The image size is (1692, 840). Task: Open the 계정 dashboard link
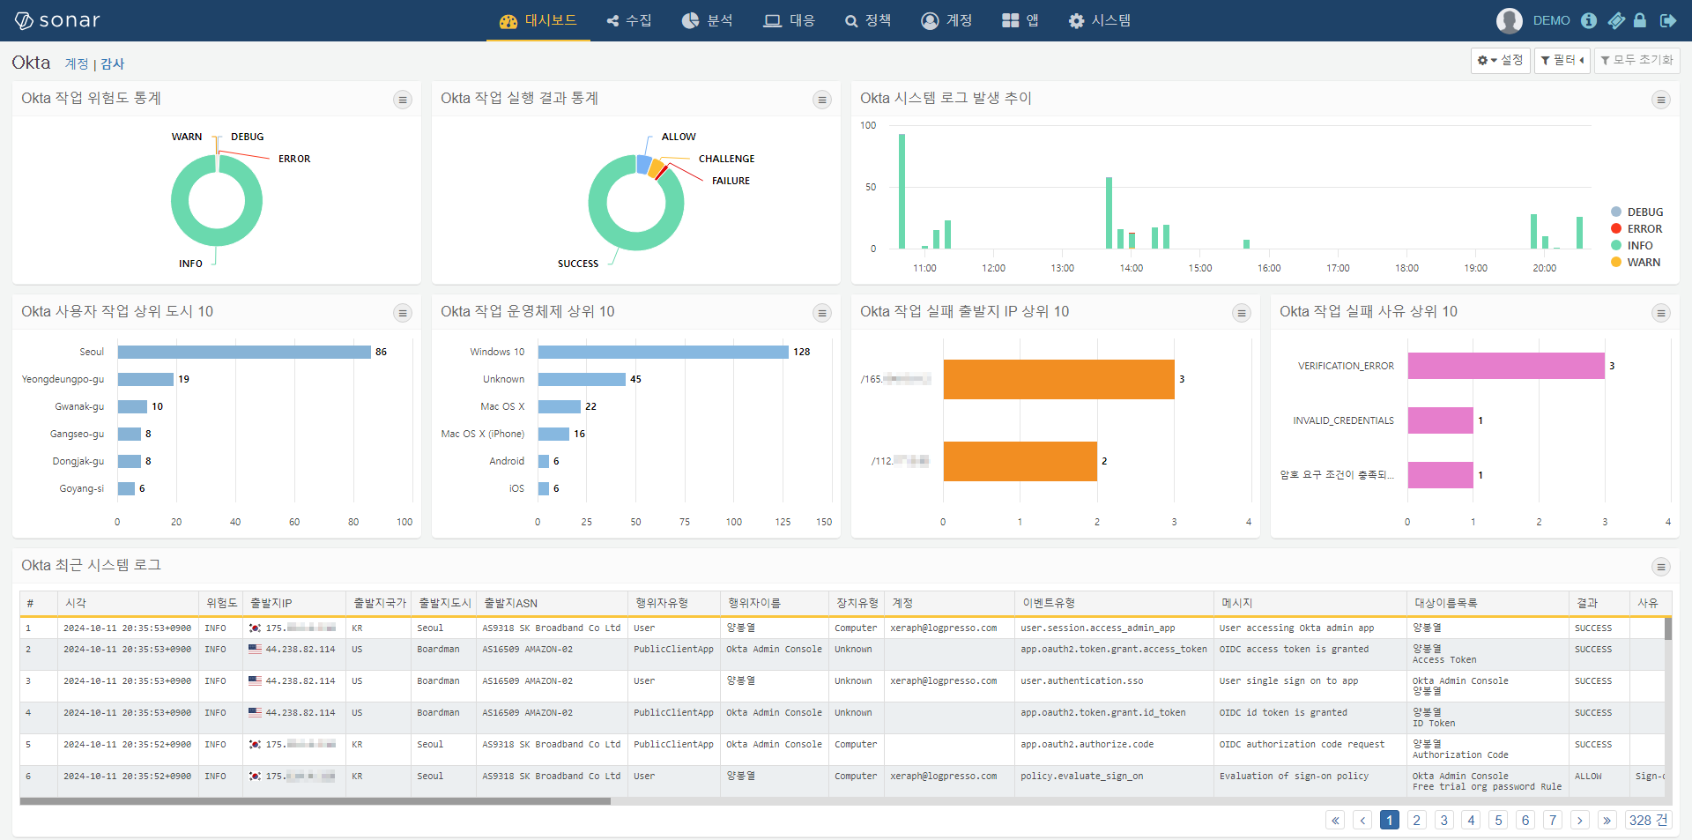77,63
